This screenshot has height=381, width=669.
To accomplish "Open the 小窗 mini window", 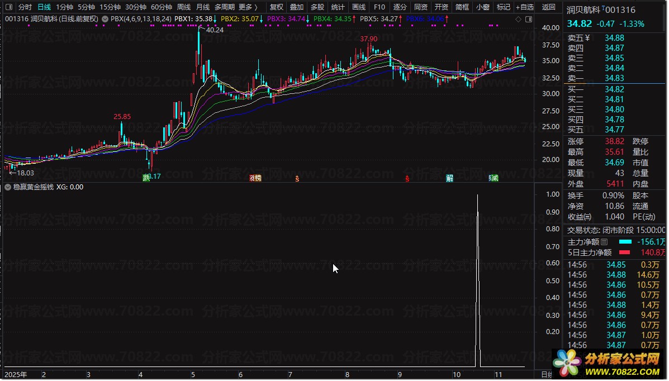I will tap(482, 7).
